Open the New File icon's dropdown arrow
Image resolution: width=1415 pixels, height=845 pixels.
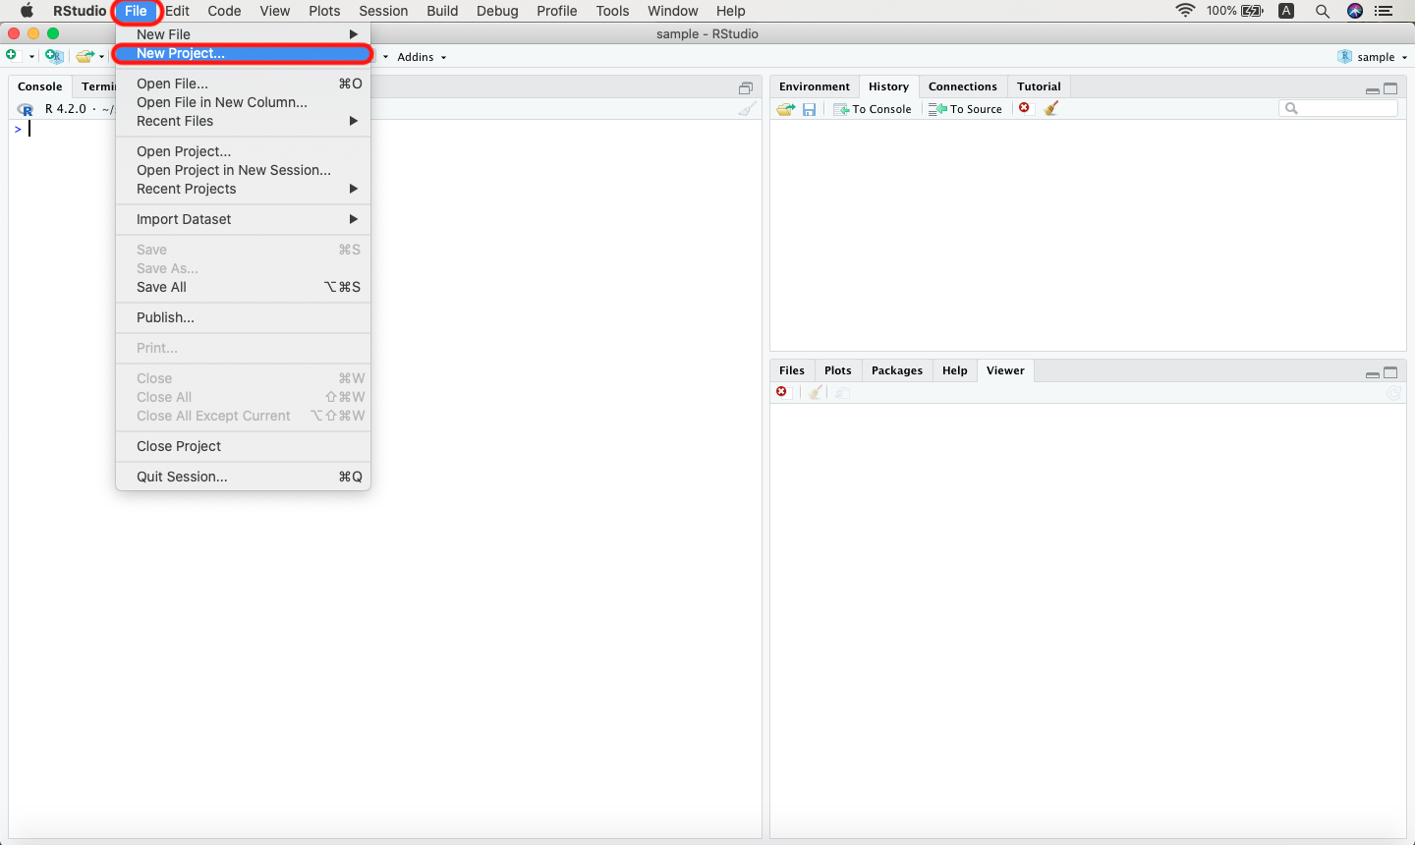click(31, 57)
